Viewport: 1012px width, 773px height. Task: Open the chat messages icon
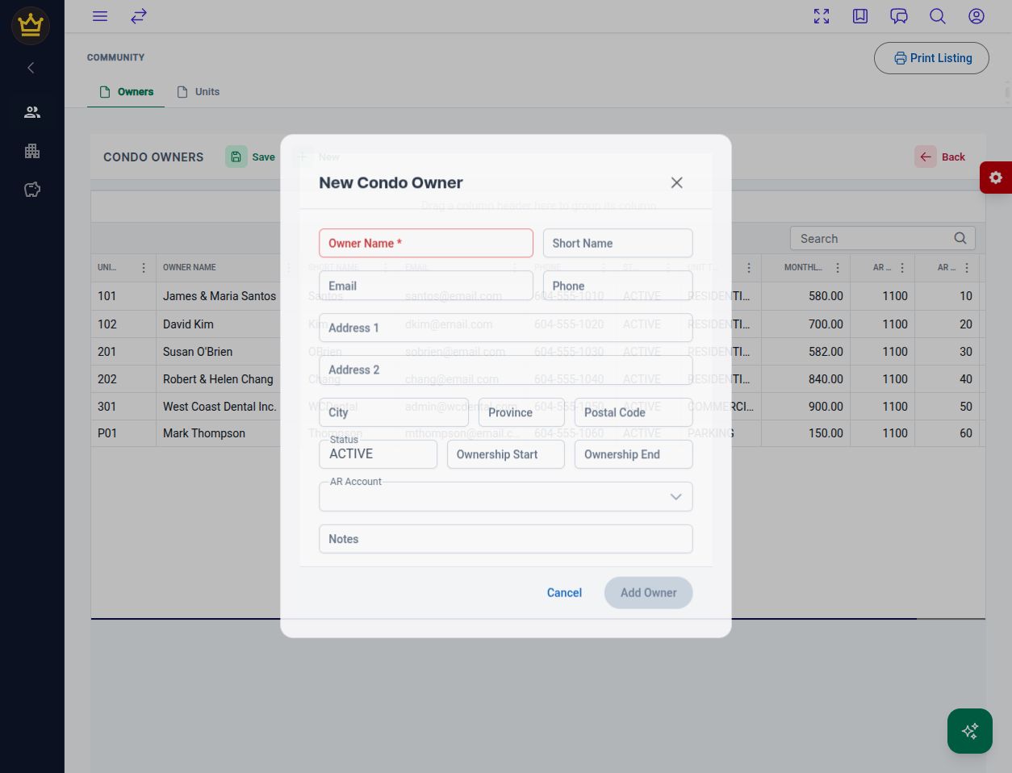tap(899, 16)
